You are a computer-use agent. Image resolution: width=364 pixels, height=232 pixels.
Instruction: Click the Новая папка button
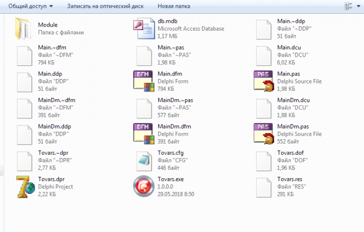coord(174,6)
